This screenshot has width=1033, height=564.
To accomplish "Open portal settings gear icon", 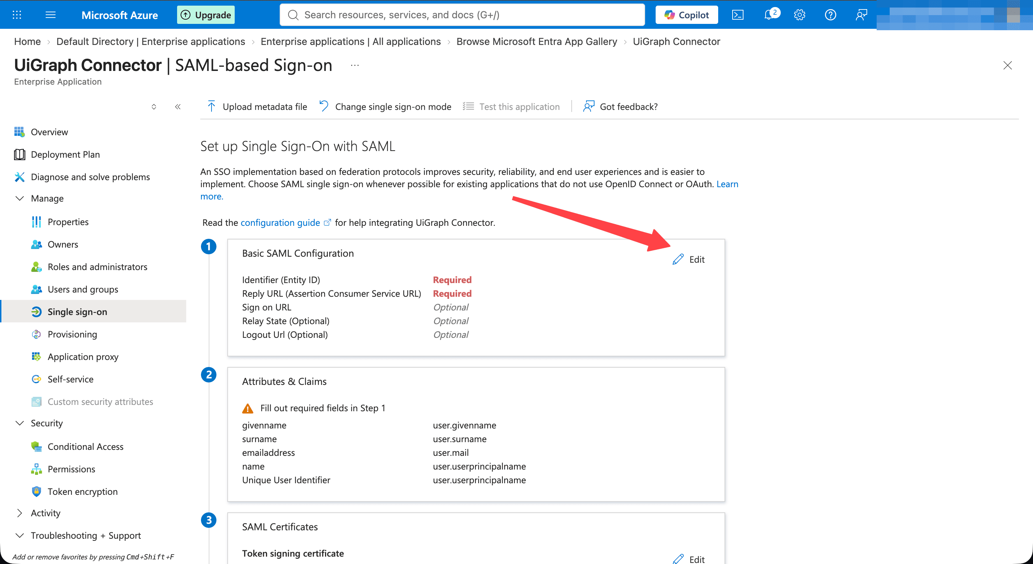I will [x=800, y=15].
